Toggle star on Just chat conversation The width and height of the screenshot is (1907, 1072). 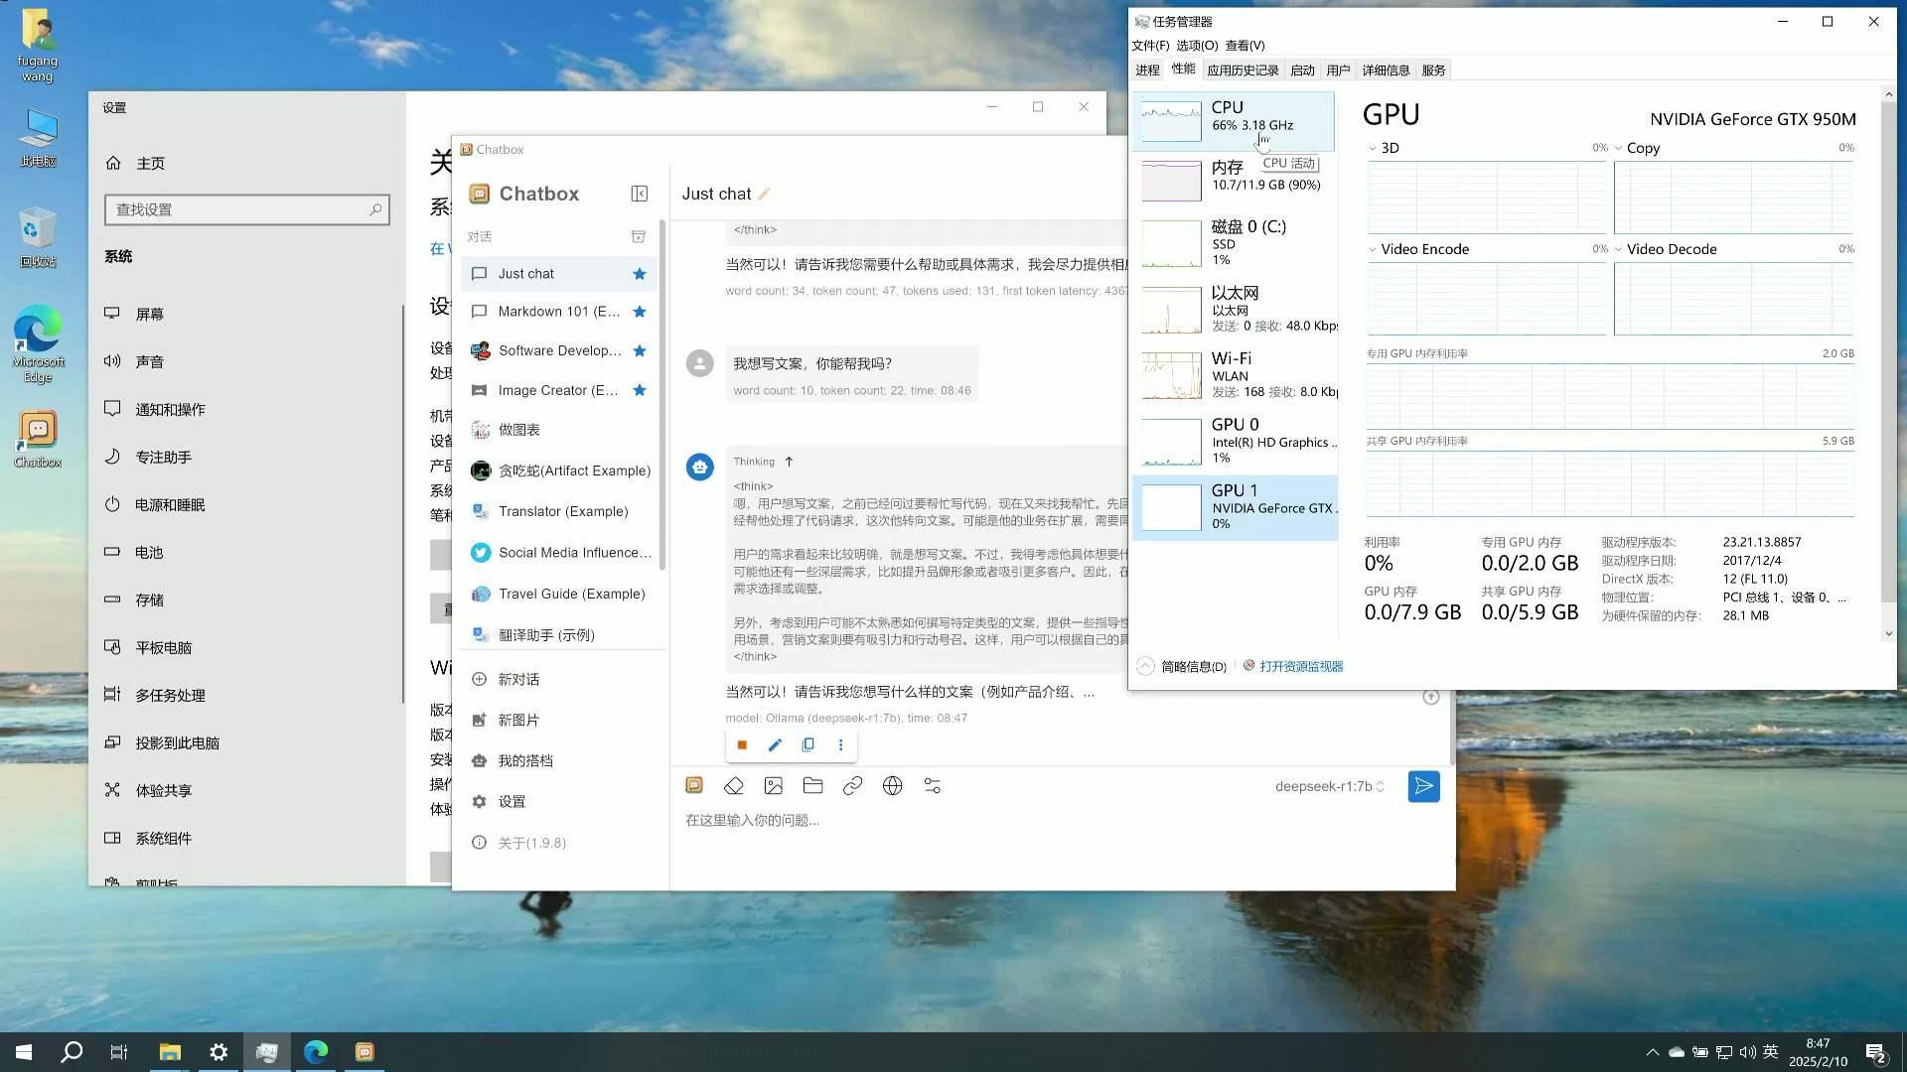640,274
